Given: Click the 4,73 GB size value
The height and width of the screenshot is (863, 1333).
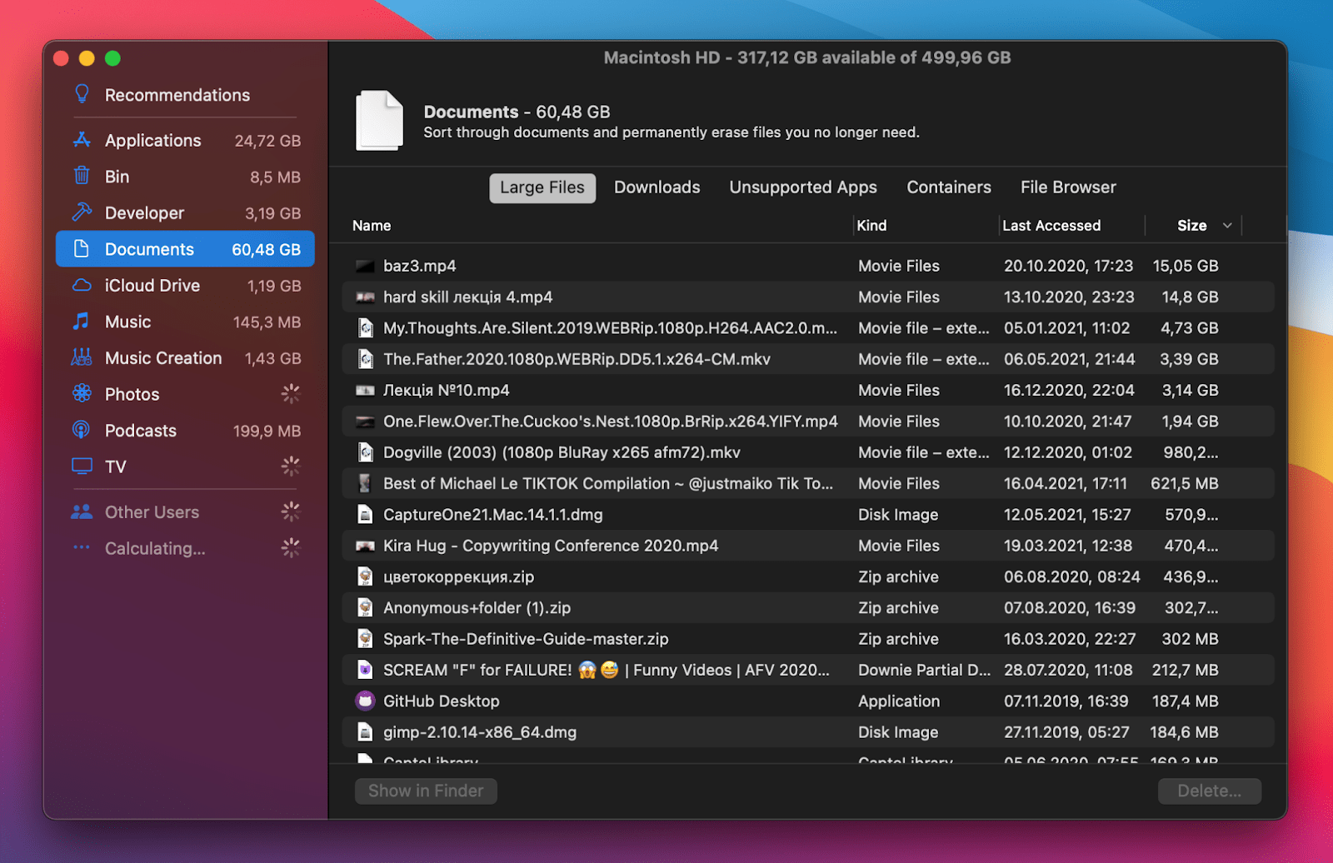Looking at the screenshot, I should [1190, 328].
